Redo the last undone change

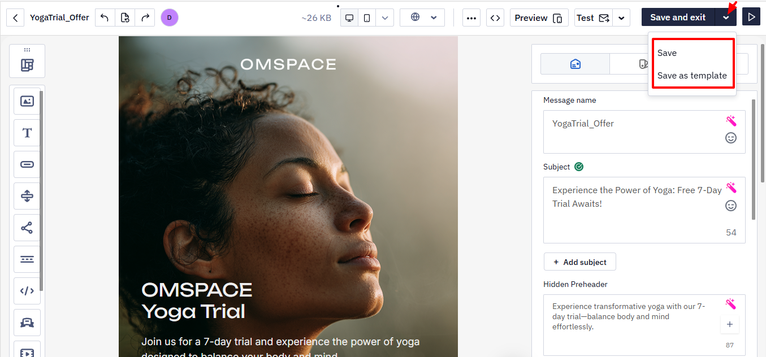(x=145, y=18)
